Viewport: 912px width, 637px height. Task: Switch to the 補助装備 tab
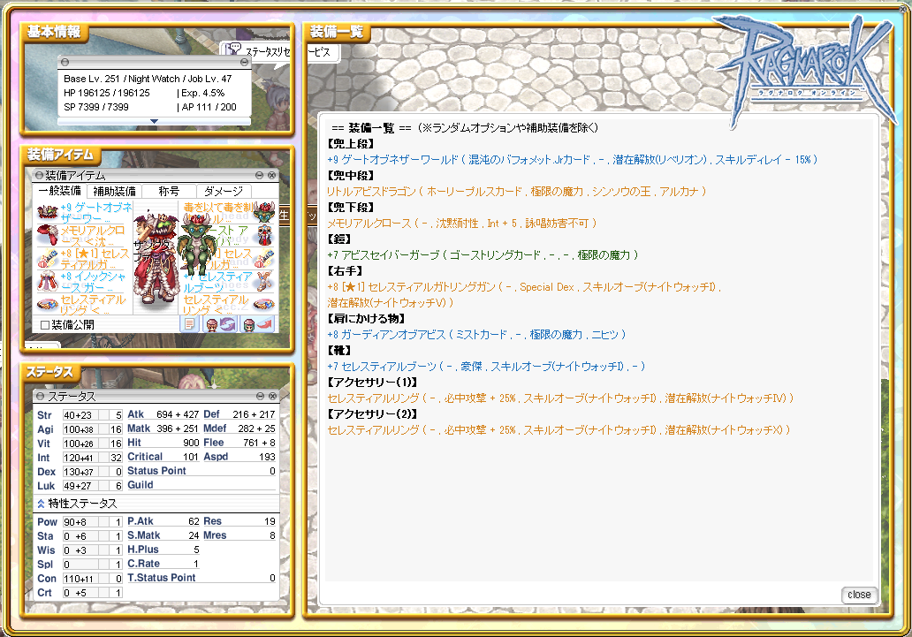(x=115, y=191)
